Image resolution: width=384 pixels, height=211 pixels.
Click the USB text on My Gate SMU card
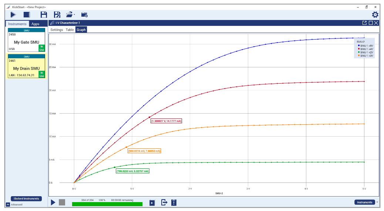point(12,49)
